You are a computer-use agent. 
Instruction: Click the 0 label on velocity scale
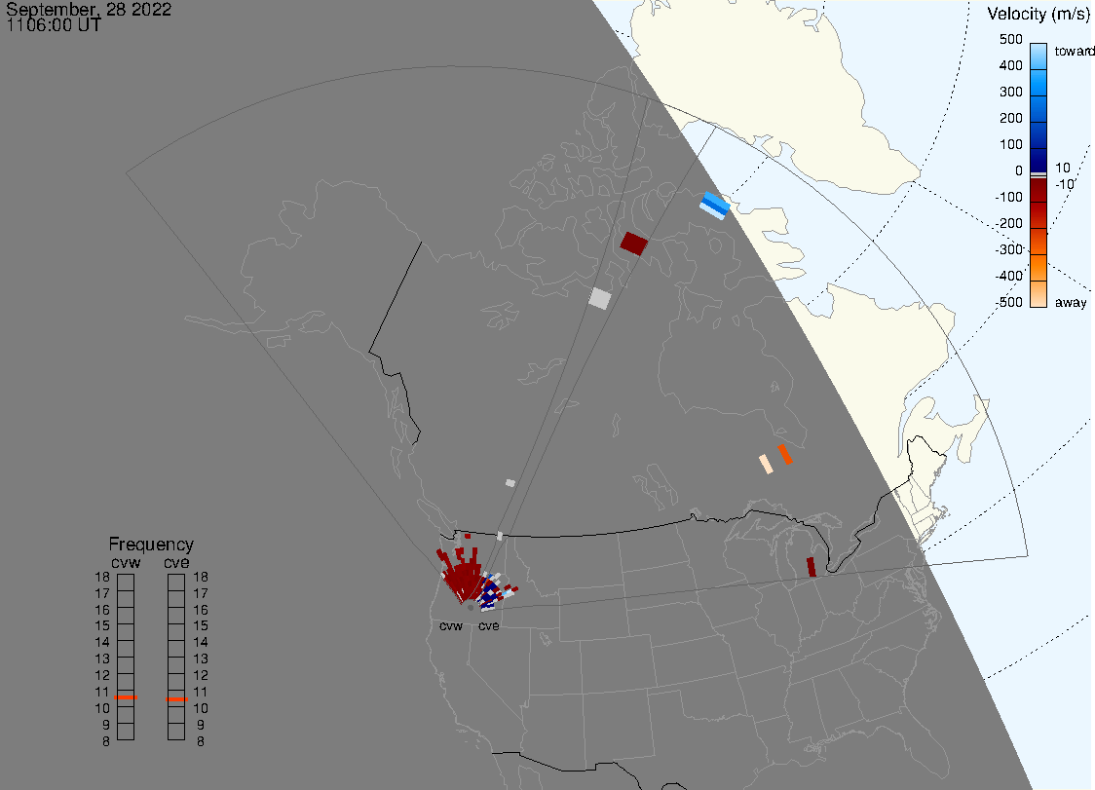pos(1019,170)
